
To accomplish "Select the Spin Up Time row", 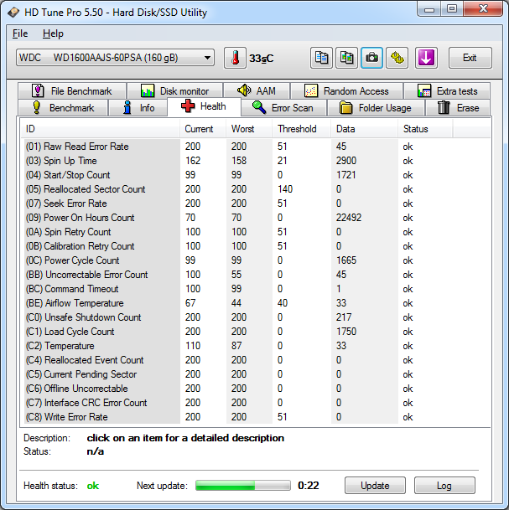I will pyautogui.click(x=257, y=161).
